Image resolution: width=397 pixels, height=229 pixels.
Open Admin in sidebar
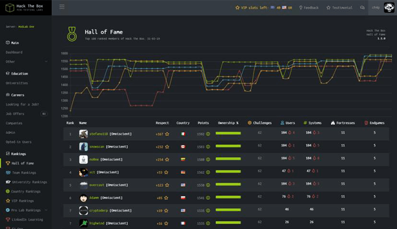pos(10,133)
